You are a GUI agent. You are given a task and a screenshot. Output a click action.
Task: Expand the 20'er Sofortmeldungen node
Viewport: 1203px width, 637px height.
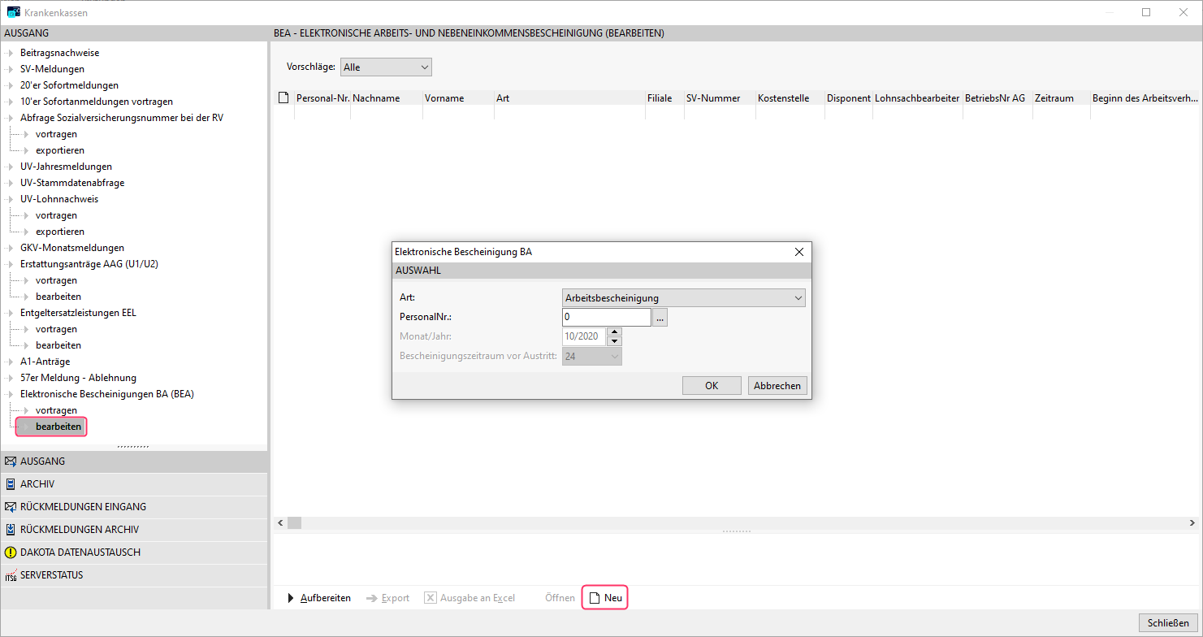[11, 85]
